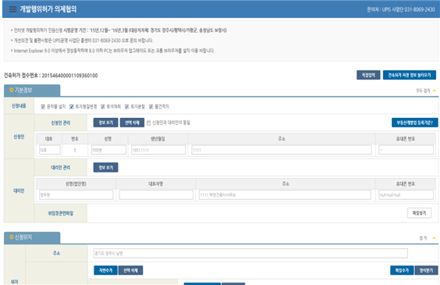The image size is (440, 285).
Task: Click the 개발행위허가 의제협의 page title
Action: [48, 9]
